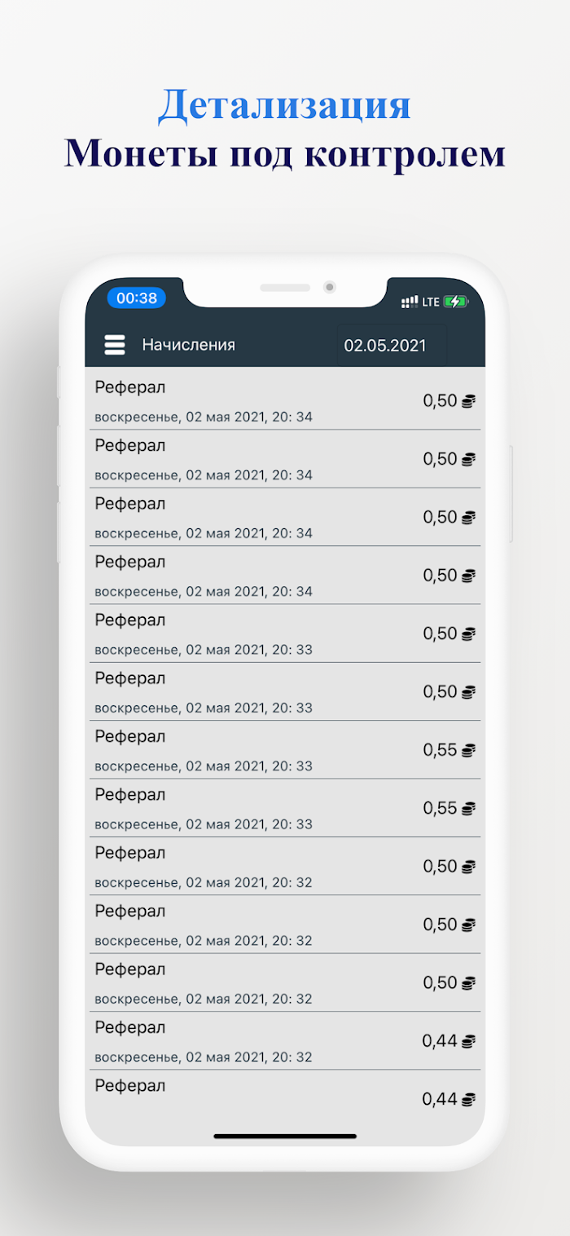Tap the home indicator bar at the bottom

point(285,1136)
